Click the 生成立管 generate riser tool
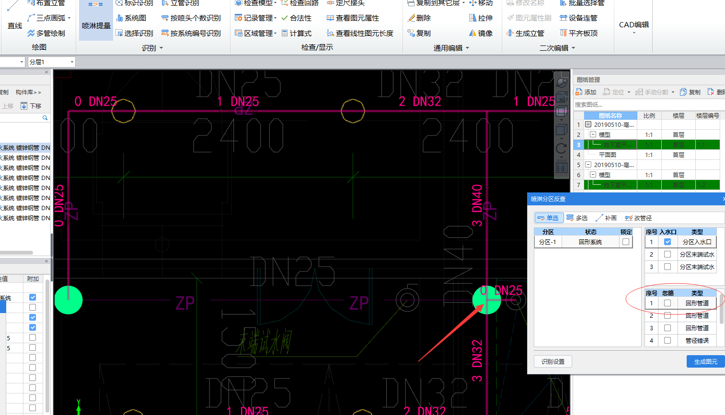The image size is (725, 415). 525,33
